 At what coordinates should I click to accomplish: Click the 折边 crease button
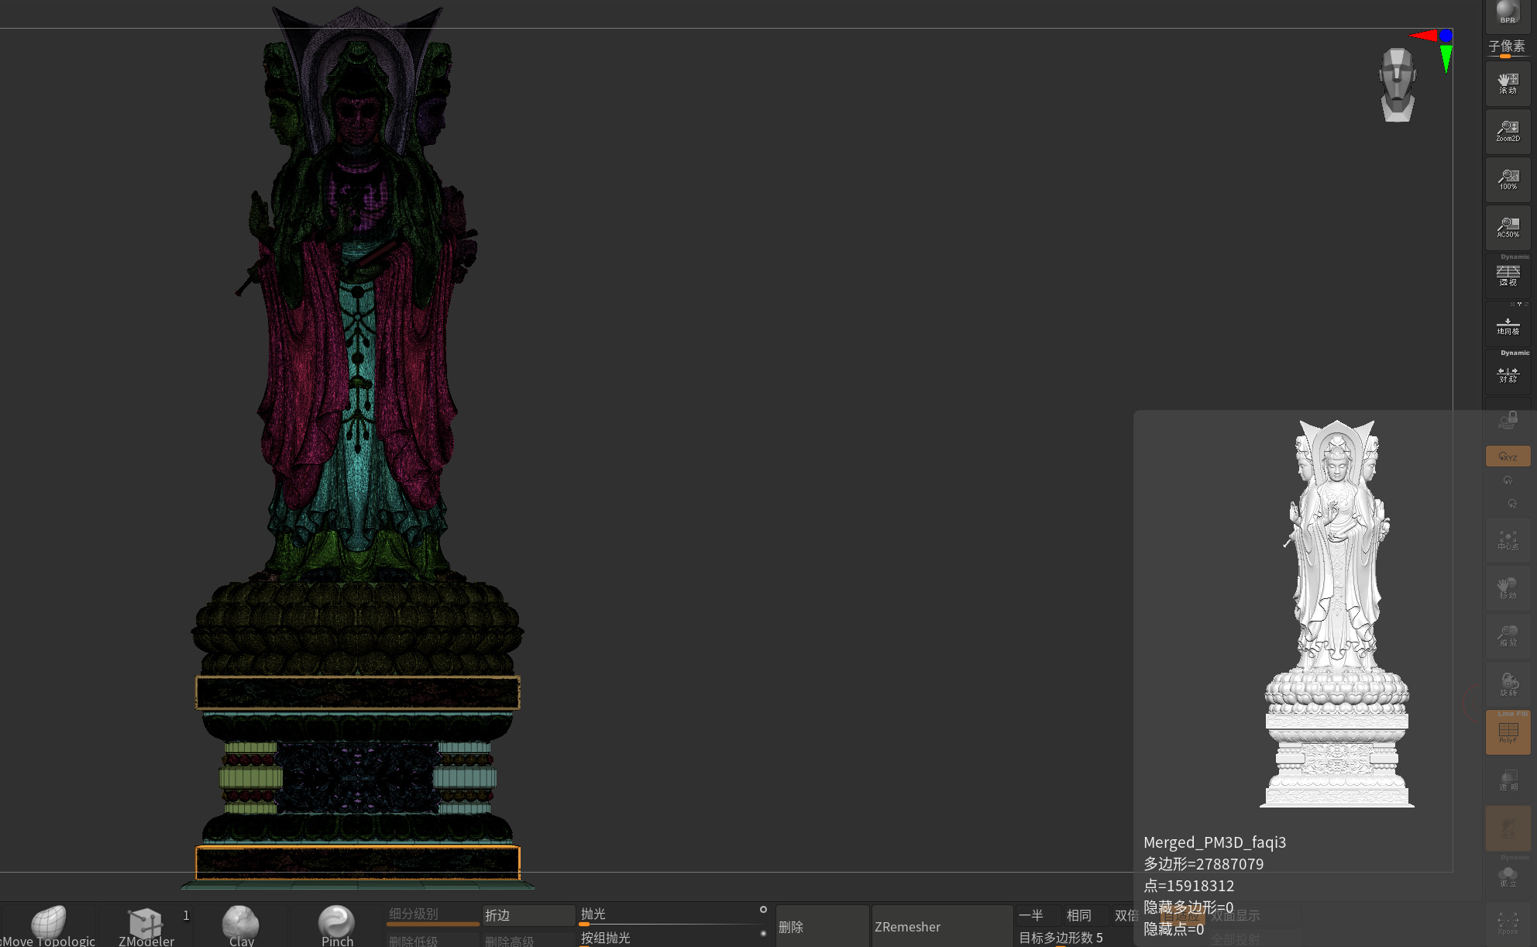[x=528, y=915]
